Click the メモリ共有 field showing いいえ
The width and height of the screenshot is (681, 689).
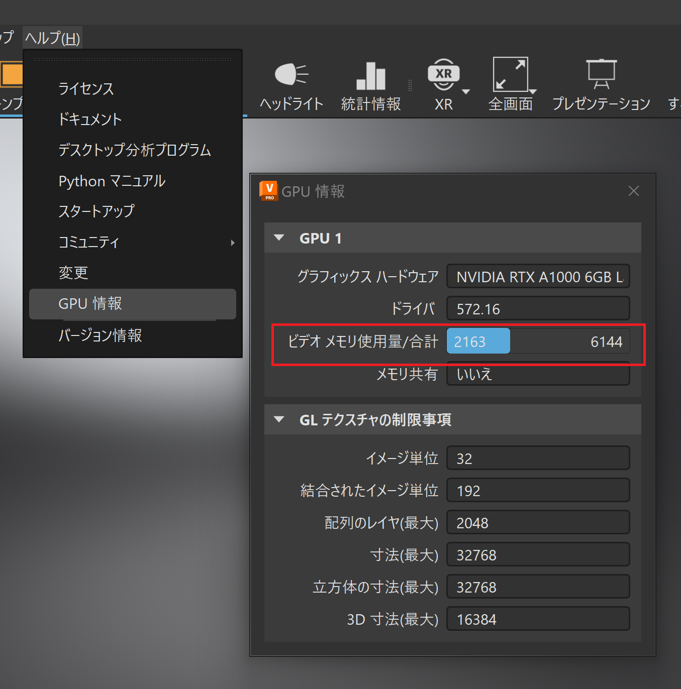pyautogui.click(x=538, y=374)
